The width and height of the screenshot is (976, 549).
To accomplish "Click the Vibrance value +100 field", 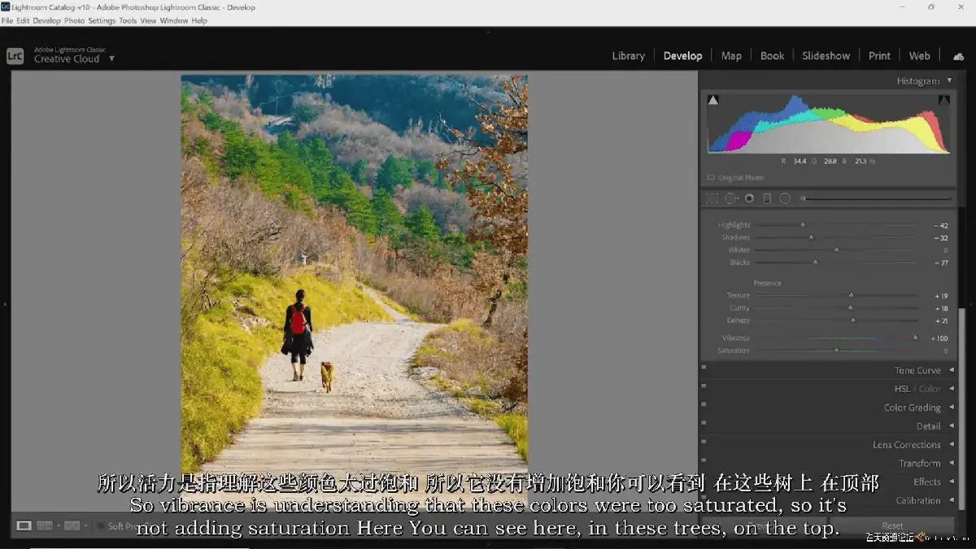I will pyautogui.click(x=939, y=338).
